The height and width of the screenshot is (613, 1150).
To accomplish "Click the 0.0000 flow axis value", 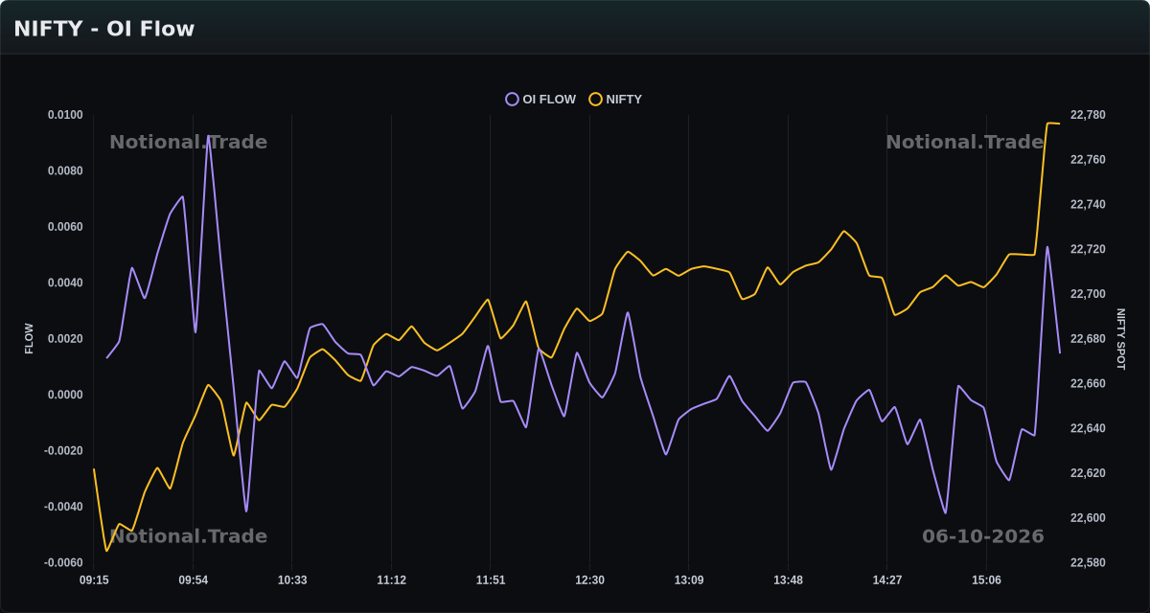I will 65,395.
